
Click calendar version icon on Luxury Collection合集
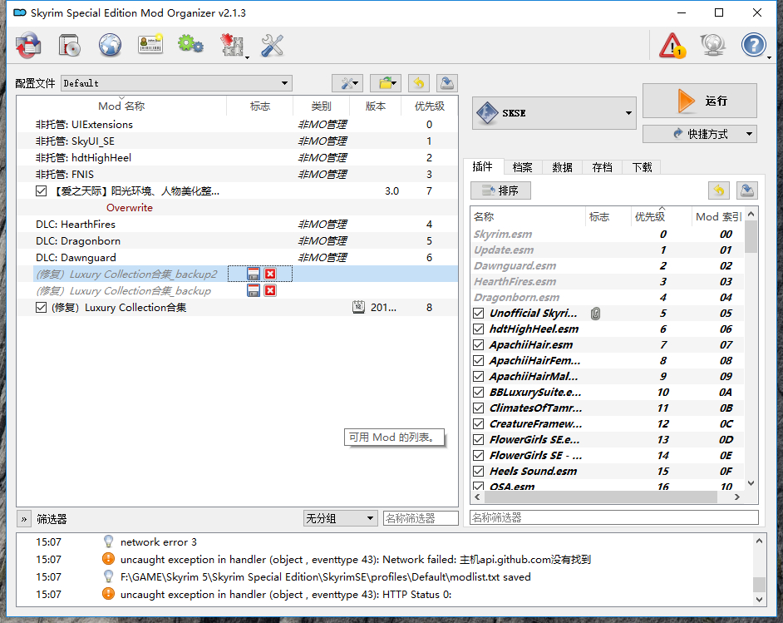[x=358, y=307]
